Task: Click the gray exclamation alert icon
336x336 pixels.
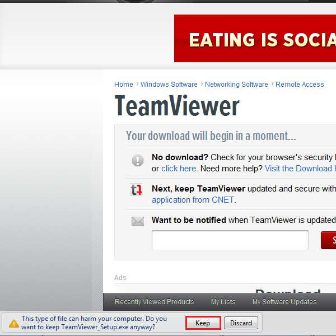Action: coord(138,161)
